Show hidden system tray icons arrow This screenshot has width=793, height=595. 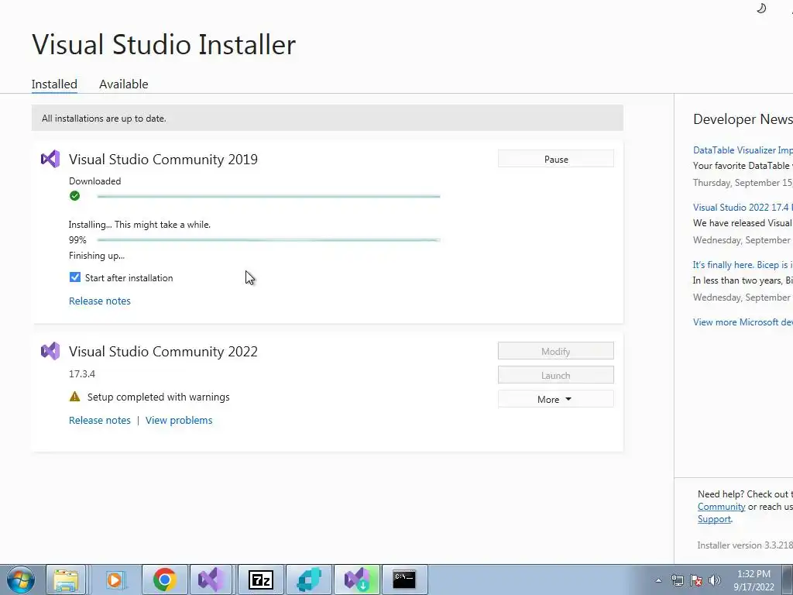(x=658, y=580)
